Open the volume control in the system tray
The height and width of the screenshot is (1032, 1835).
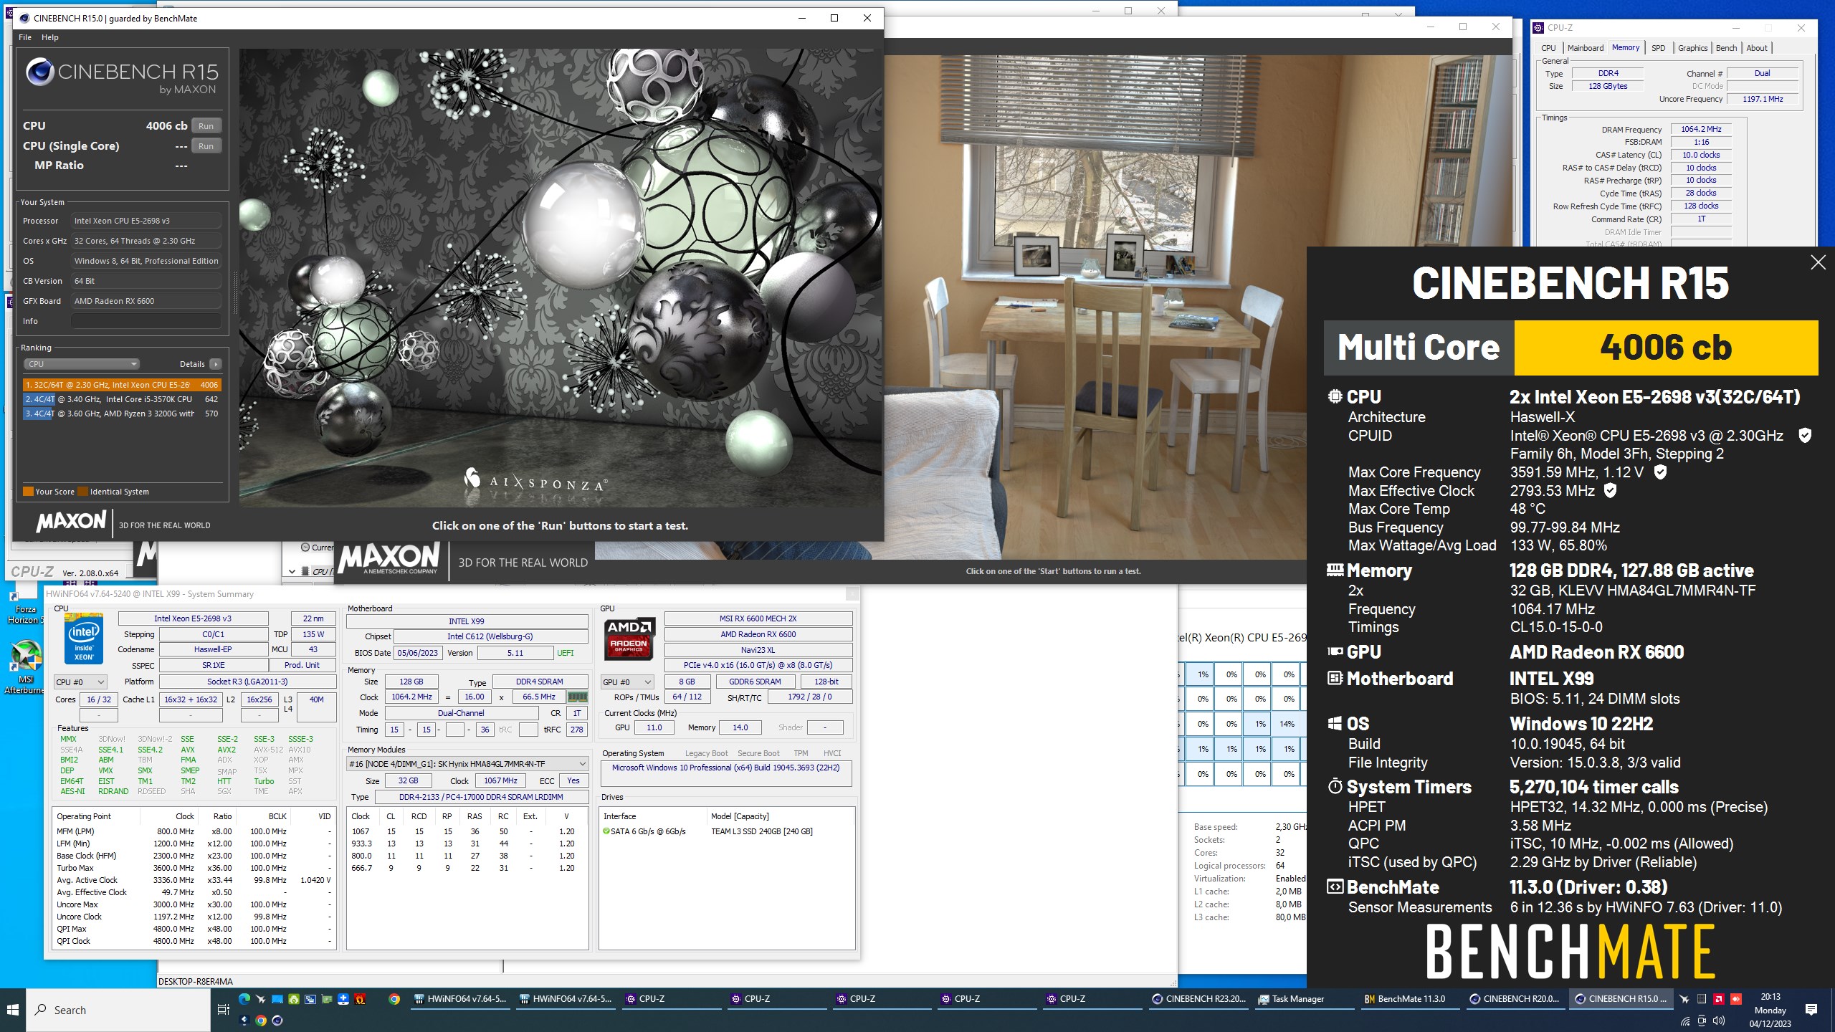point(1718,1021)
